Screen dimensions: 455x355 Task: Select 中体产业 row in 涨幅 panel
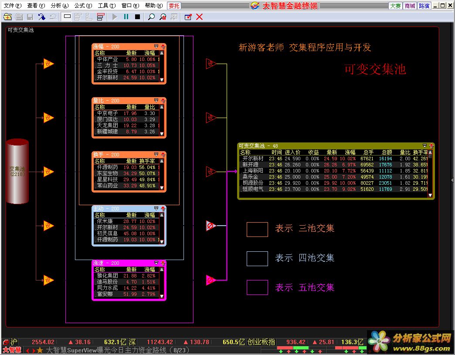(127, 59)
